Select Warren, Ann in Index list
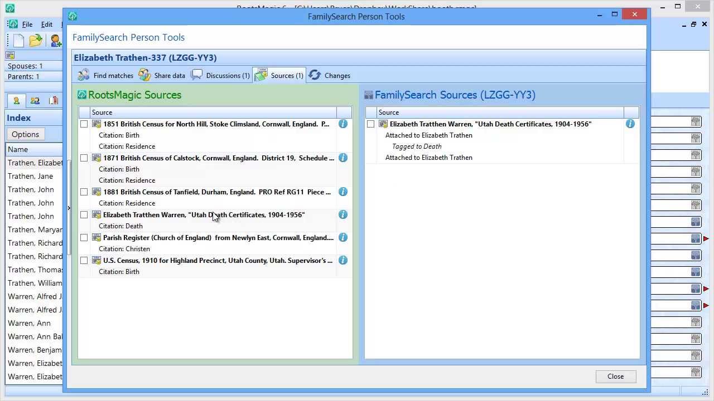 tap(29, 323)
